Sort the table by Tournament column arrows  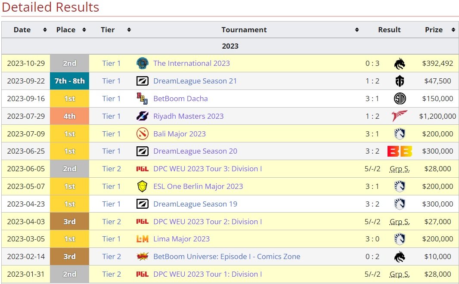[x=357, y=30]
